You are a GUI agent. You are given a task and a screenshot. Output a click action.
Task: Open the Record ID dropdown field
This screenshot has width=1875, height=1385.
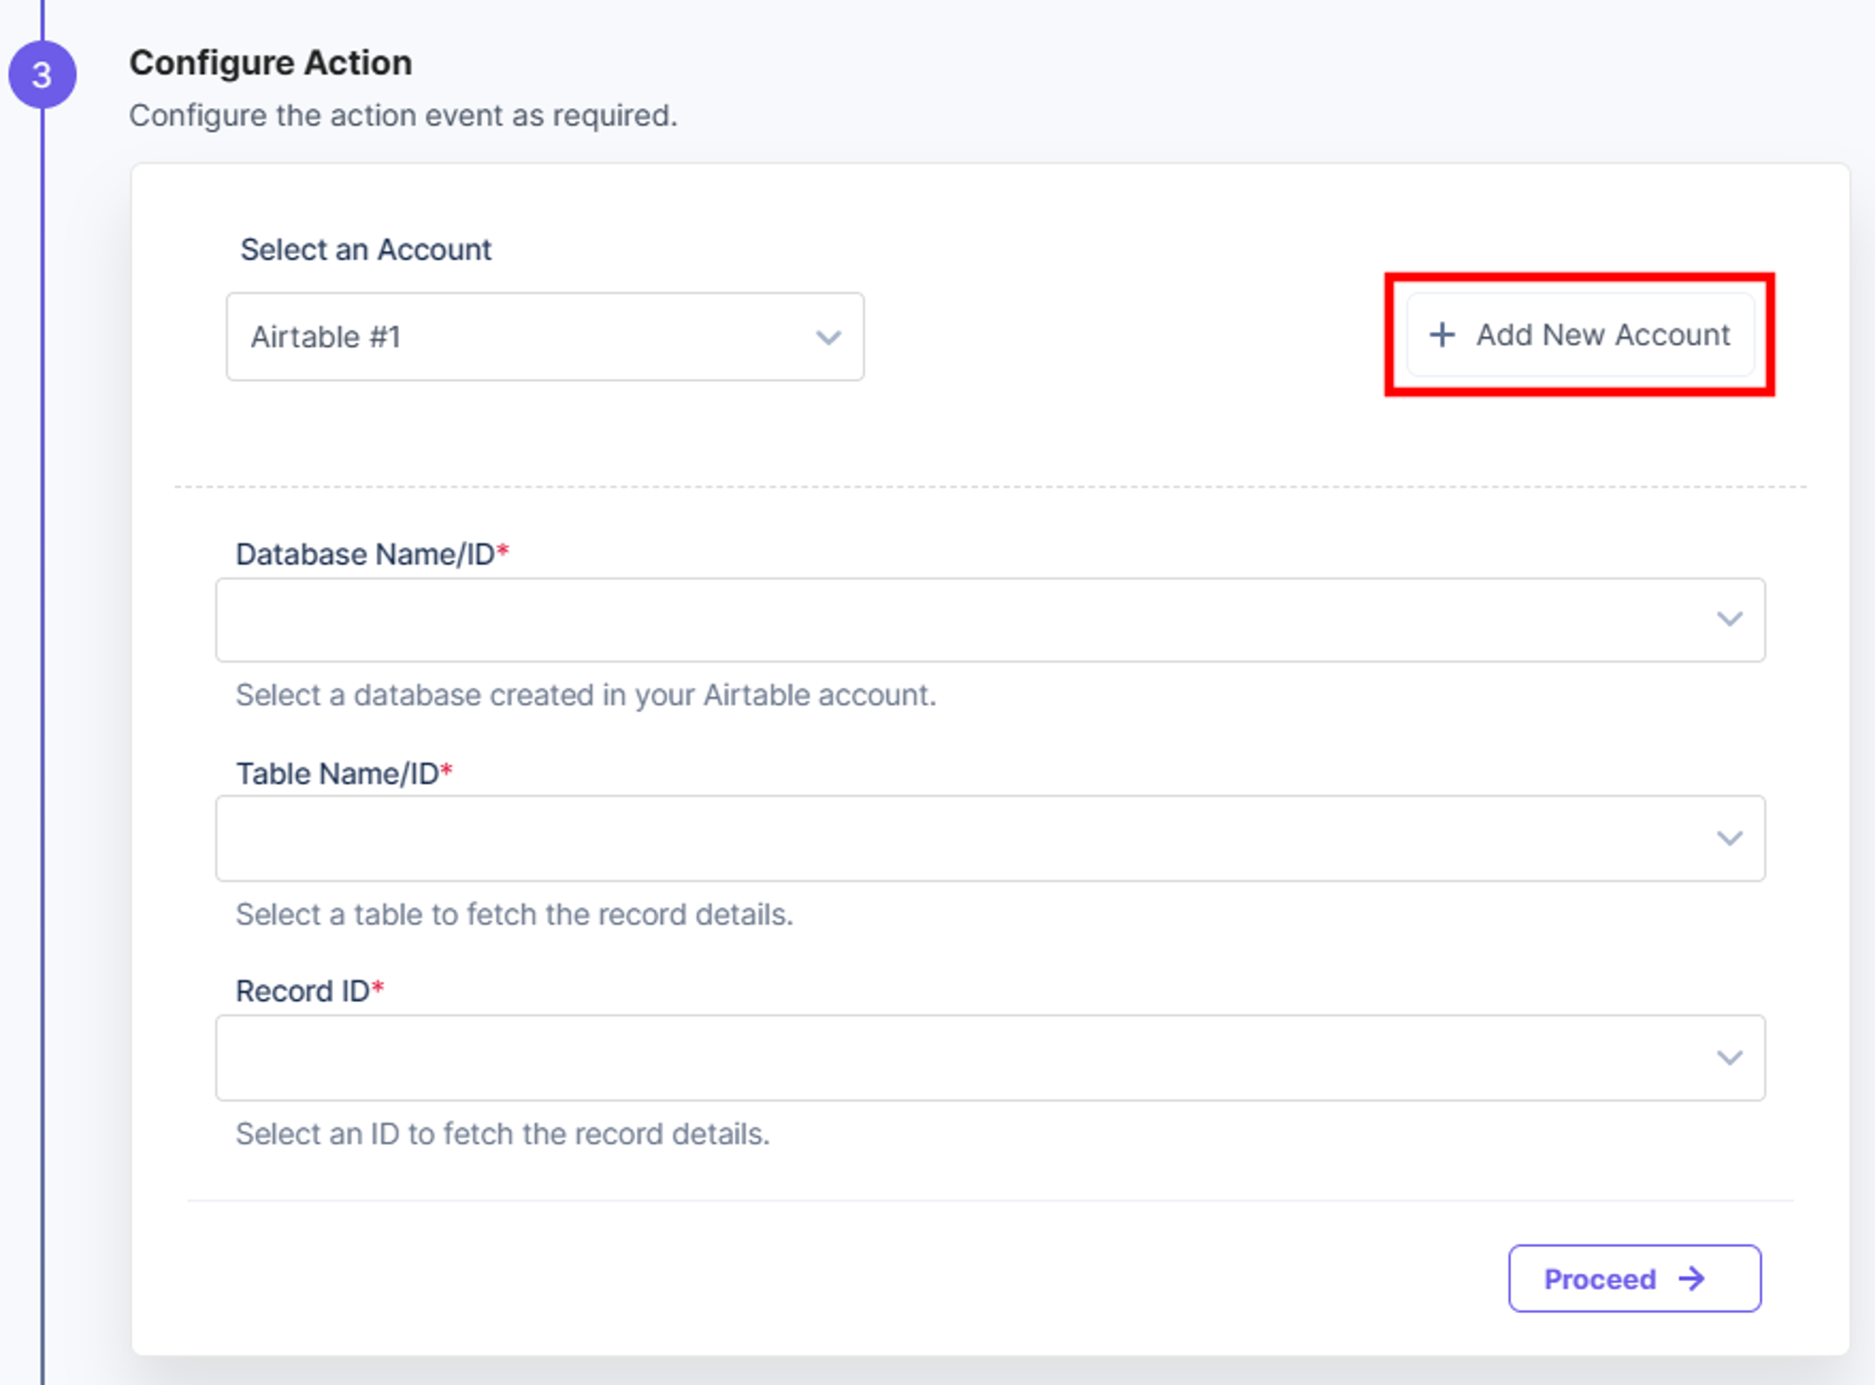[990, 1058]
